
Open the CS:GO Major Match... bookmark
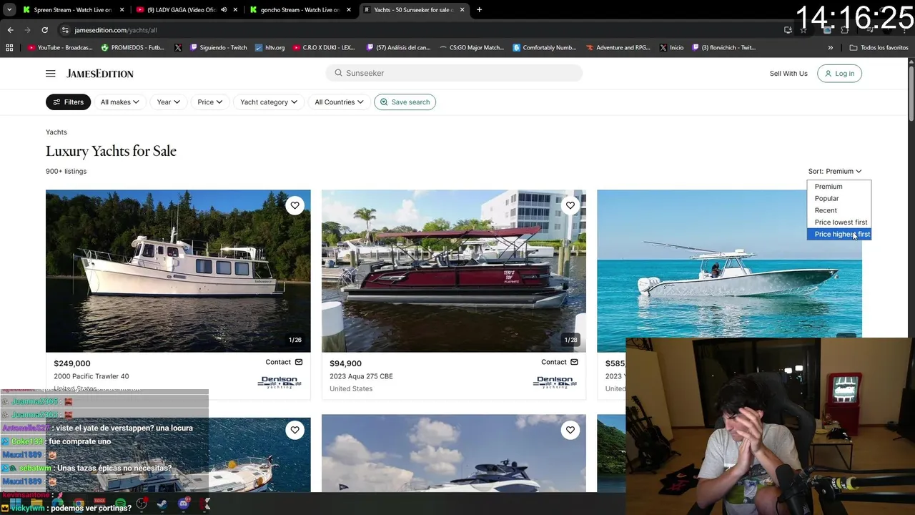tap(472, 48)
